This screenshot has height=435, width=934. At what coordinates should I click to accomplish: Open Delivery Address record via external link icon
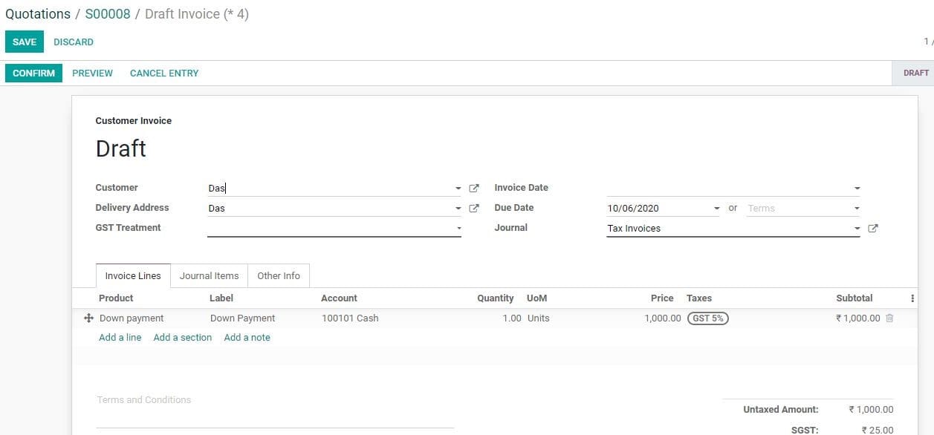coord(474,208)
